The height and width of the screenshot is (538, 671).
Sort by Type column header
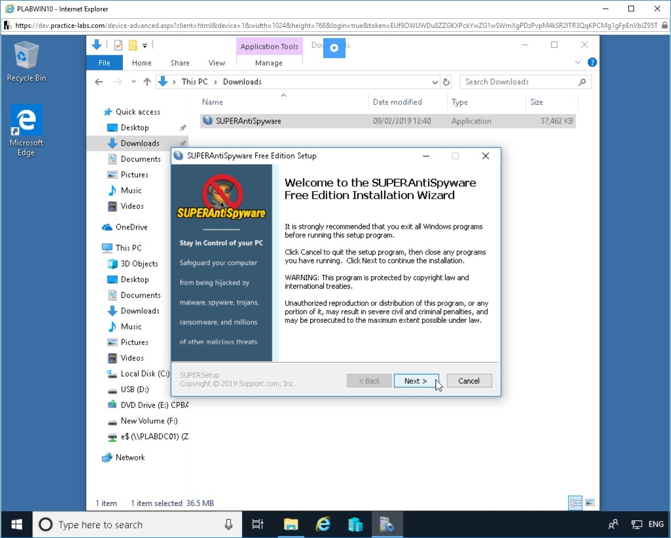tap(460, 102)
